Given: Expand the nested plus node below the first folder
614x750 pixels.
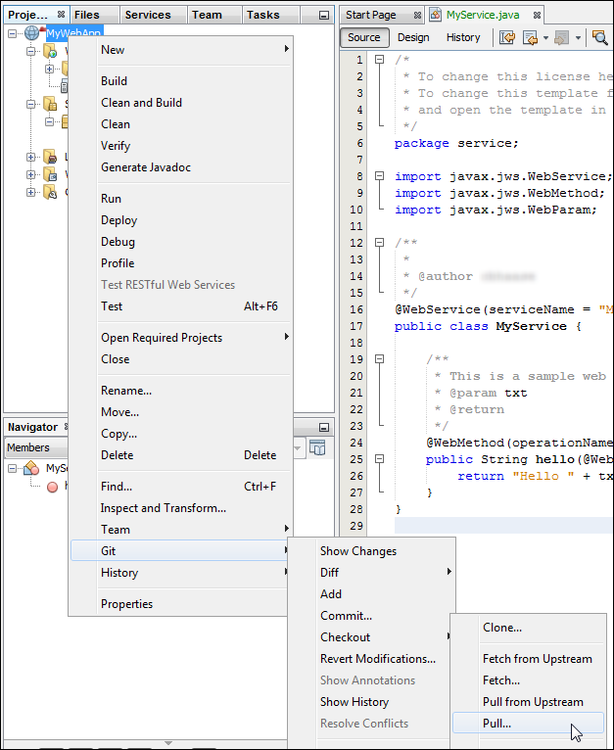Looking at the screenshot, I should click(x=49, y=69).
